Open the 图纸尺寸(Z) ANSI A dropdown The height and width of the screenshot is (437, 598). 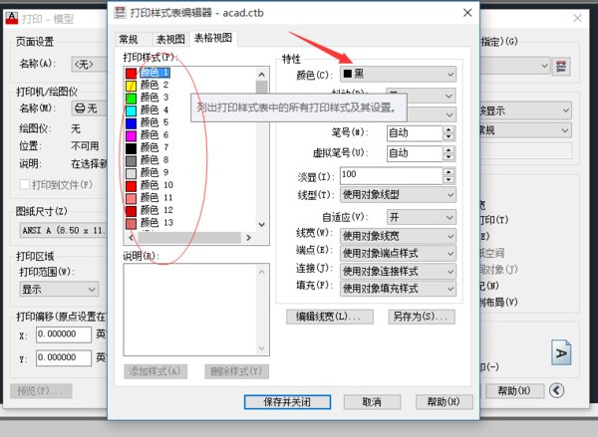pyautogui.click(x=64, y=231)
